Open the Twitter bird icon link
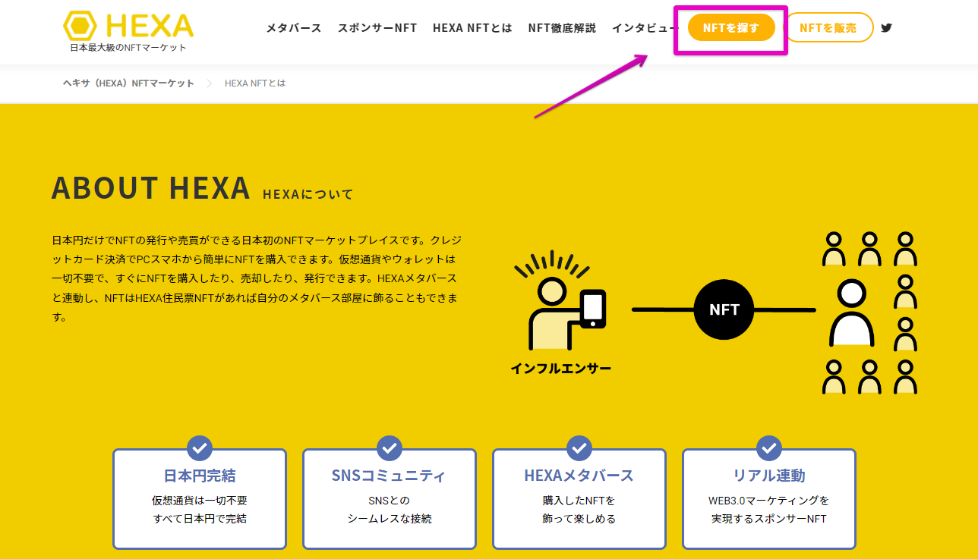 [x=886, y=28]
